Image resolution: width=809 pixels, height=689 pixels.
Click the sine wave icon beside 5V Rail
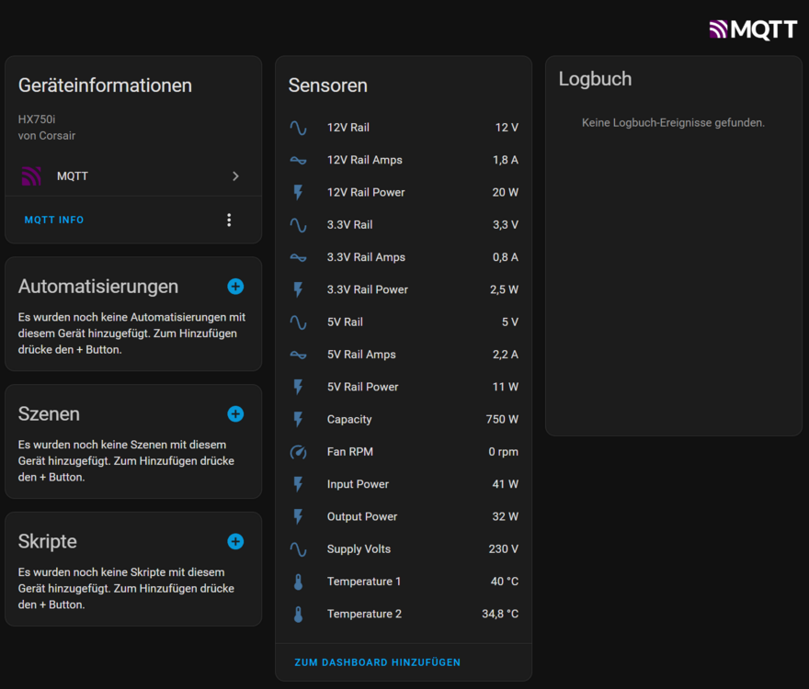click(298, 322)
